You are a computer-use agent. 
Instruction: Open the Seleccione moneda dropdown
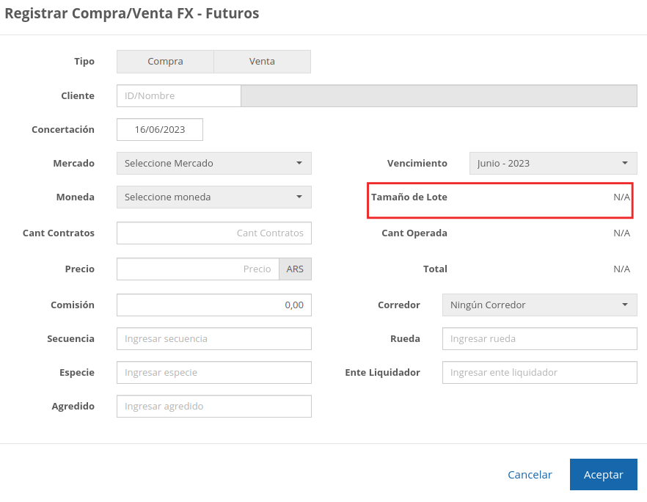[213, 197]
